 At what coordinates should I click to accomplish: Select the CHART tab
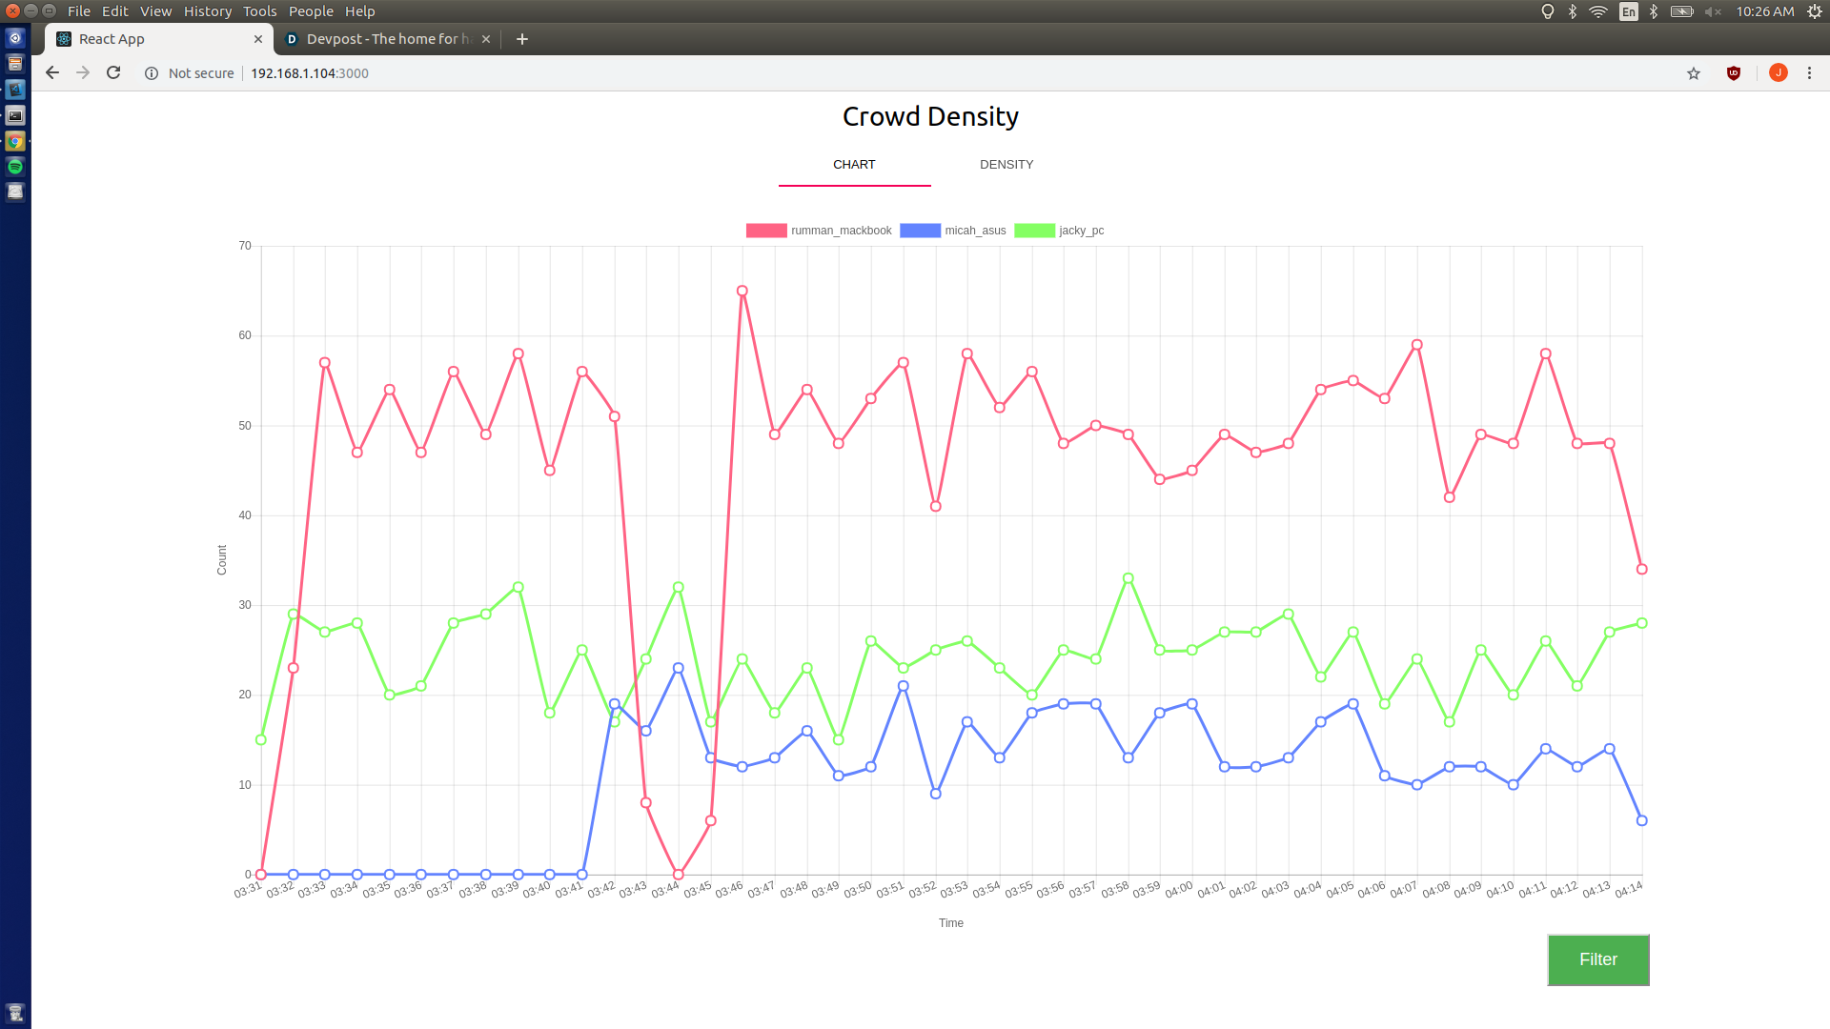[x=854, y=165]
